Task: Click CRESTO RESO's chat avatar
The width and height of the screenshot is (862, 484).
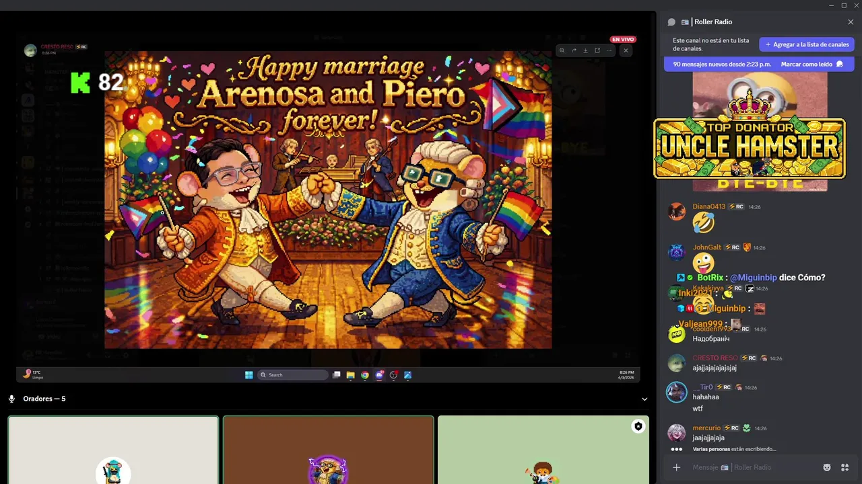Action: click(x=677, y=363)
